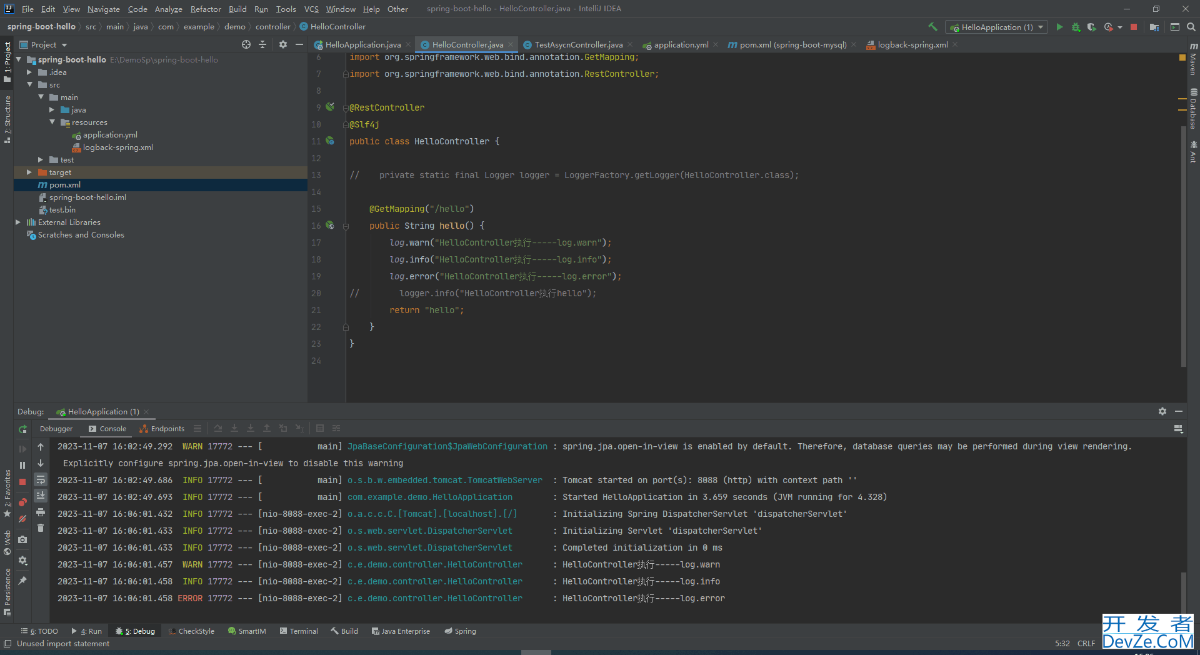Print the console output
The height and width of the screenshot is (655, 1200).
(41, 512)
